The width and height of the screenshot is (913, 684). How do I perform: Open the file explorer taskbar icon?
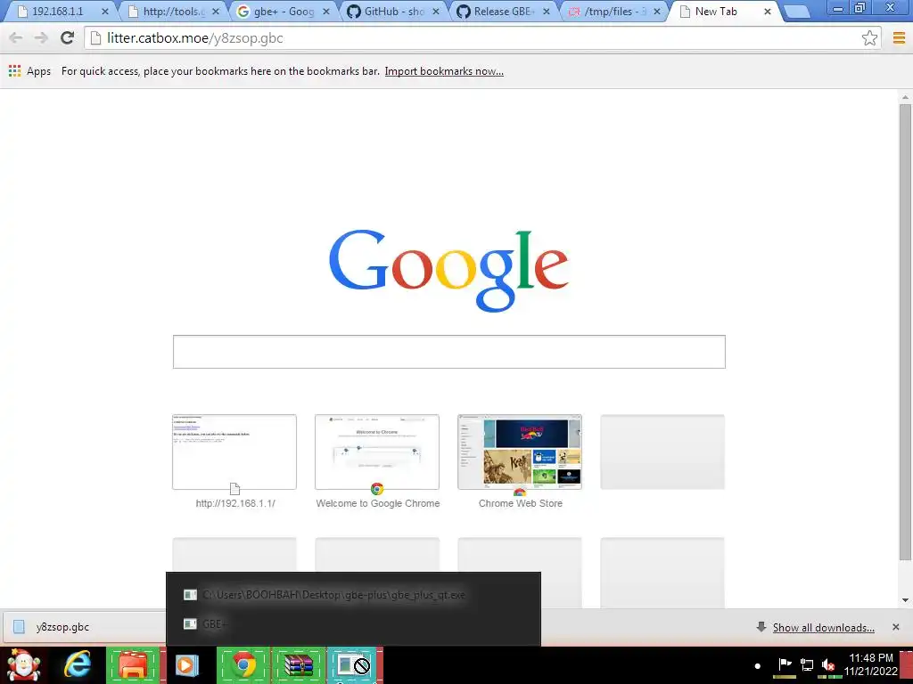pyautogui.click(x=133, y=664)
